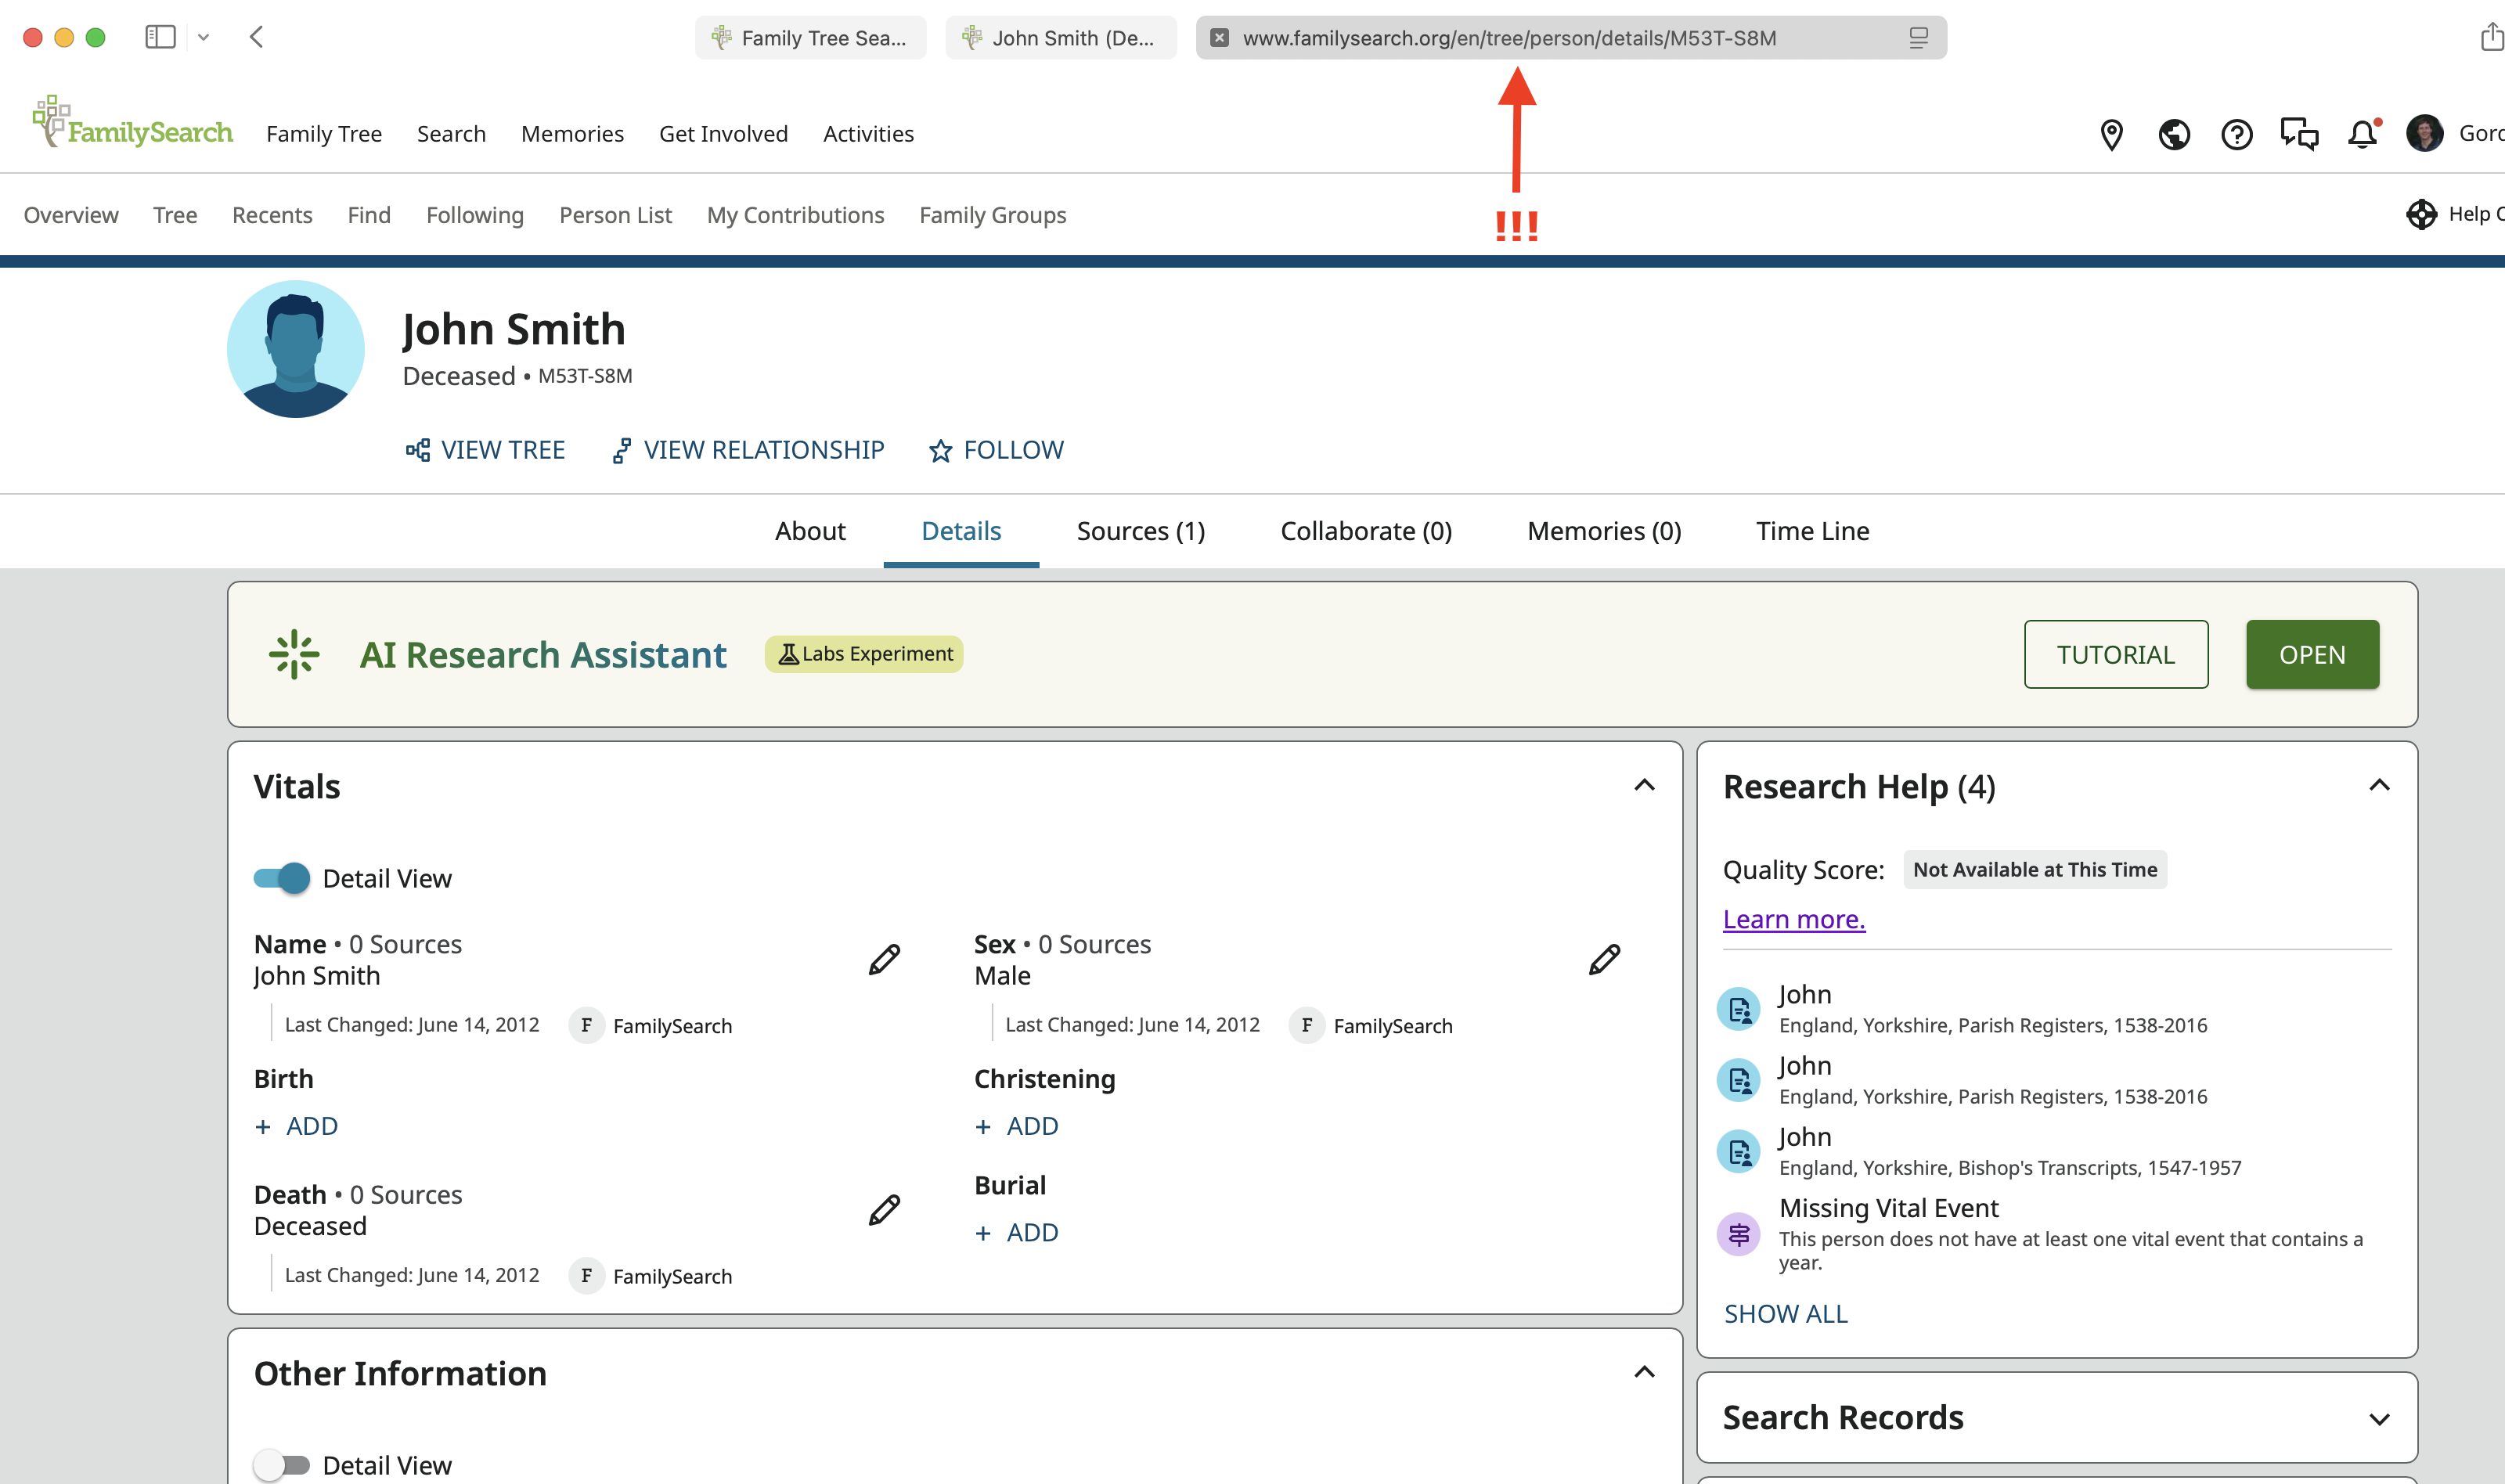Image resolution: width=2505 pixels, height=1484 pixels.
Task: Click the user profile avatar
Action: click(x=2425, y=133)
